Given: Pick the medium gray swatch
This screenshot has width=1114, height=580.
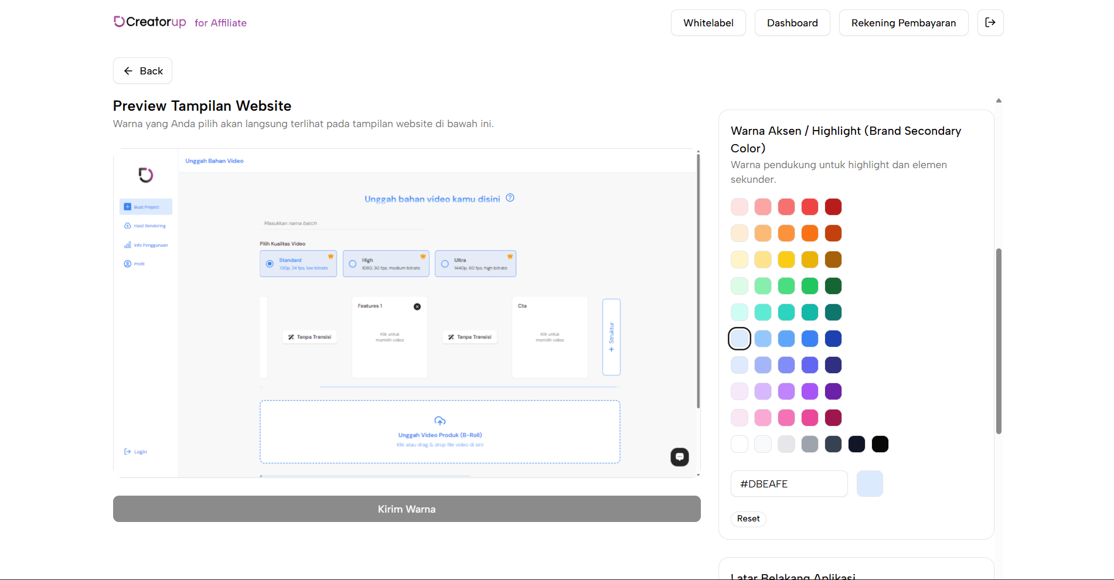Looking at the screenshot, I should pos(810,444).
